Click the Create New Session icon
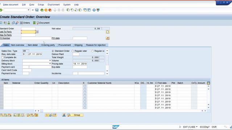 [x=85, y=10]
